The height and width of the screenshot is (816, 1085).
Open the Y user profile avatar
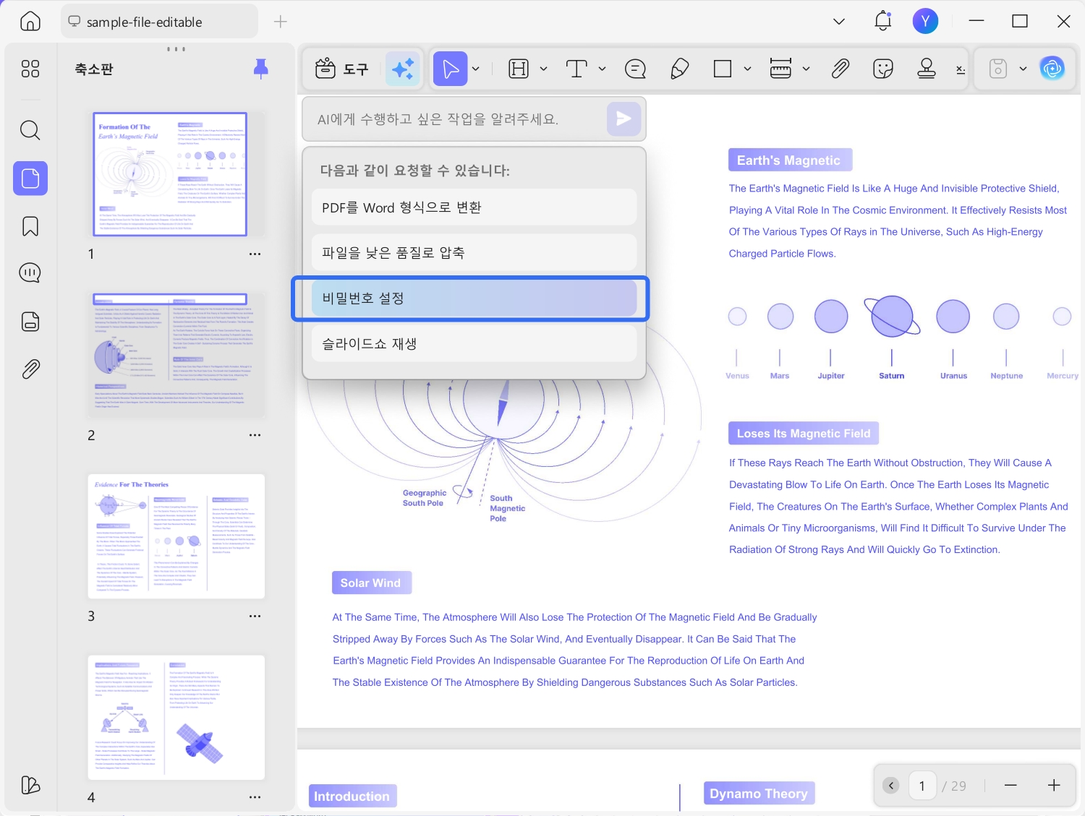925,21
